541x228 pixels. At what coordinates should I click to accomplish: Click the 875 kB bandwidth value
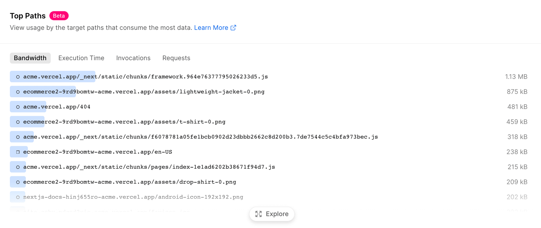[517, 92]
